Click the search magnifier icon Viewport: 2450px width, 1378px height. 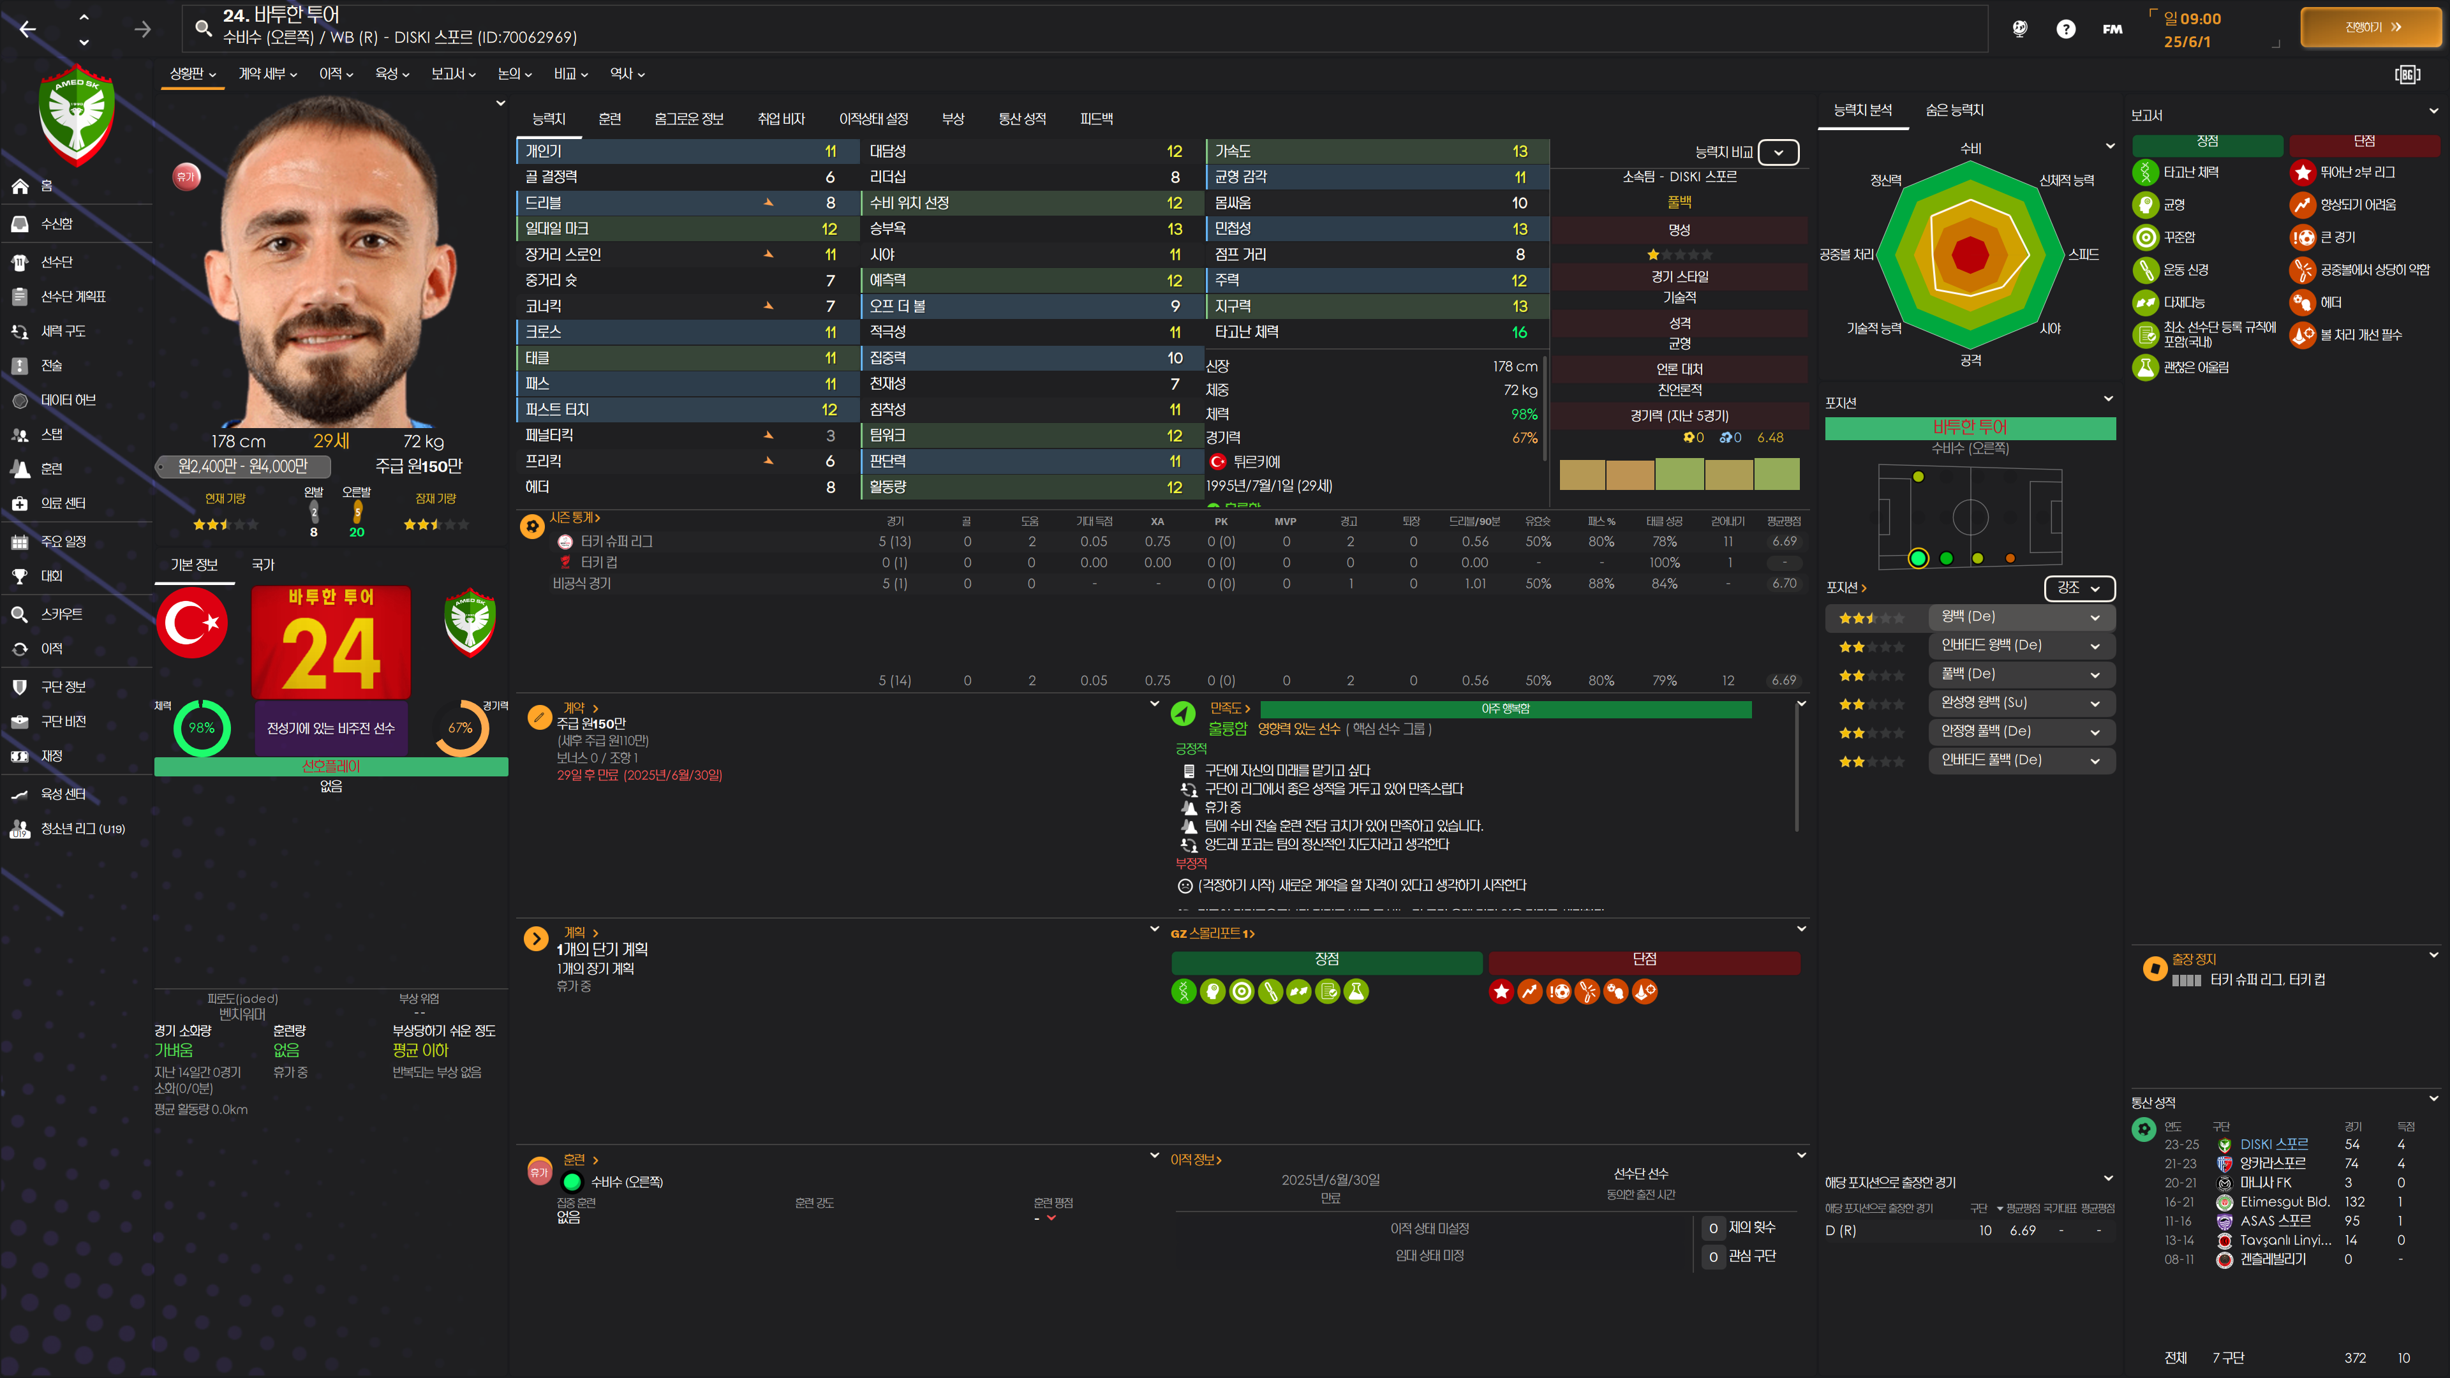pos(203,27)
